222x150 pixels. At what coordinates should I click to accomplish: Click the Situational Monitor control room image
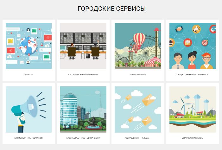83,46
